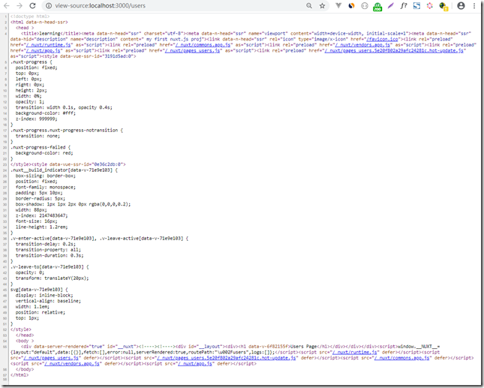Click the 'transition-duration: 0.3s;' line
Viewport: 484px width, 388px height.
click(50, 255)
